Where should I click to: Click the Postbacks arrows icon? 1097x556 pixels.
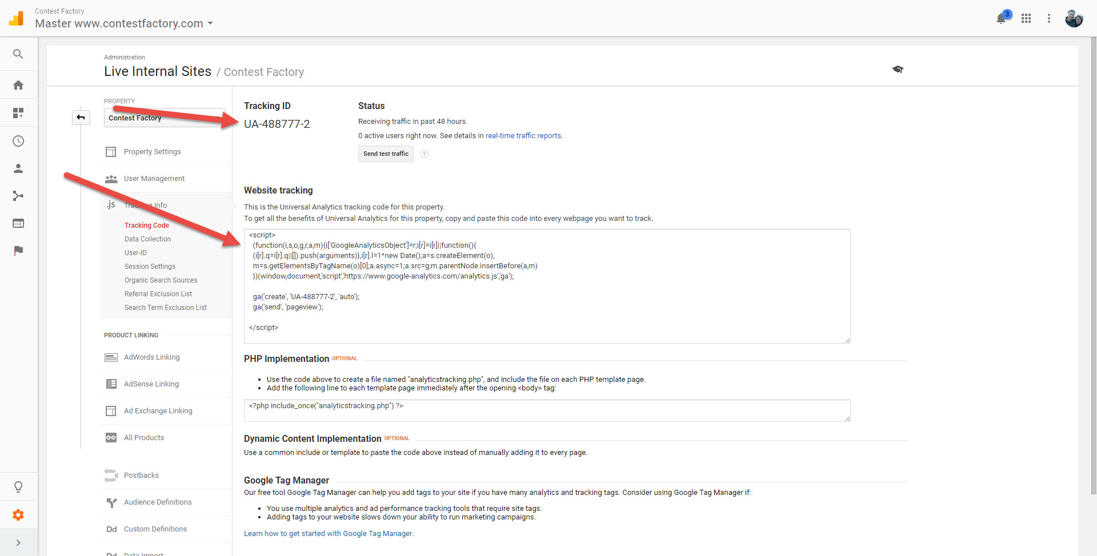111,476
